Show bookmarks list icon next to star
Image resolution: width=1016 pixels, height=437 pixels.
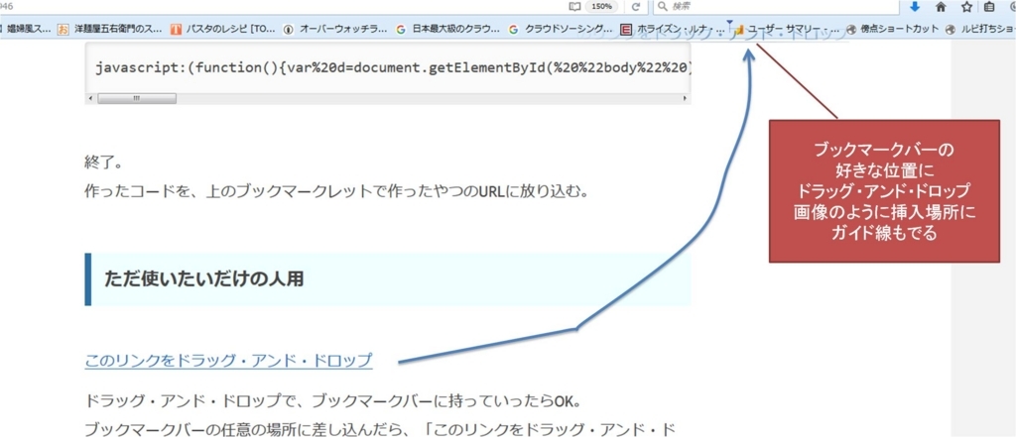(989, 7)
